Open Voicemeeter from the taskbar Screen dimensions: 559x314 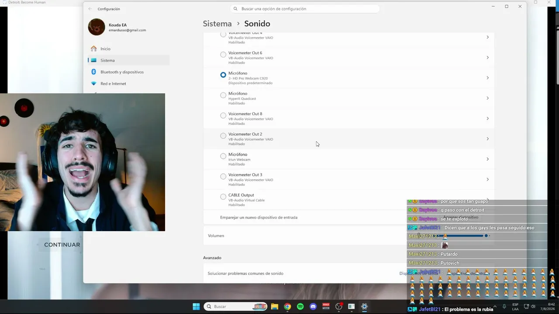pos(326,307)
